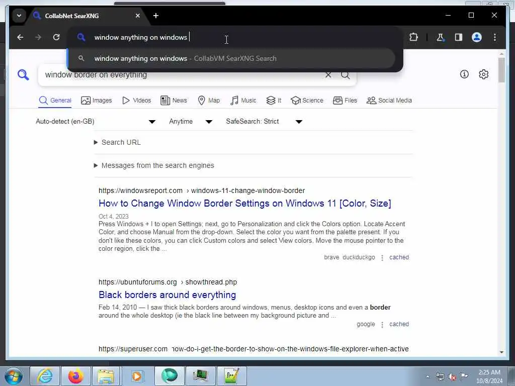Switch to the Images category tab

tap(96, 101)
